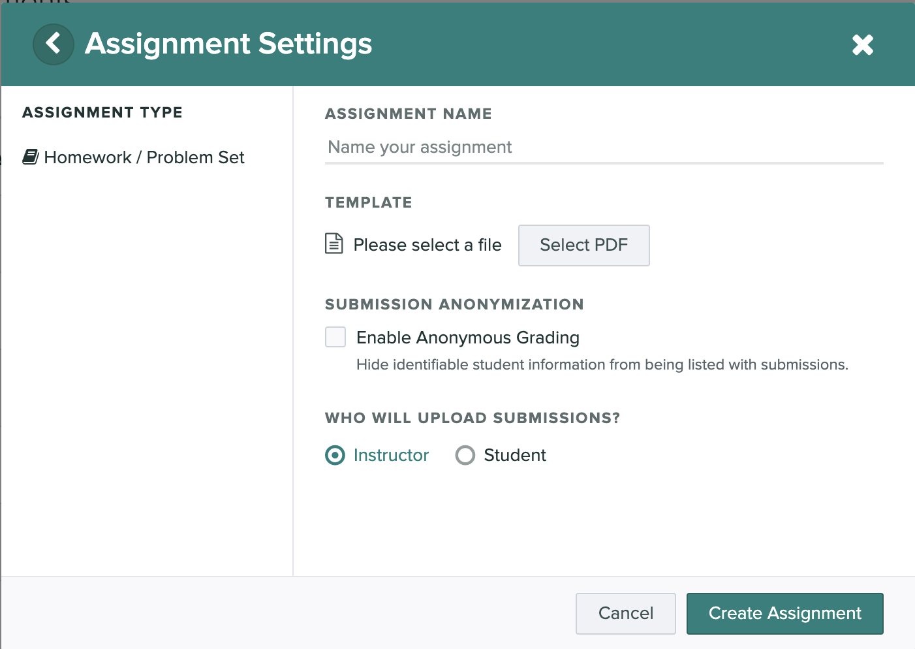Click the Please select a file text
This screenshot has height=649, width=915.
click(x=427, y=245)
